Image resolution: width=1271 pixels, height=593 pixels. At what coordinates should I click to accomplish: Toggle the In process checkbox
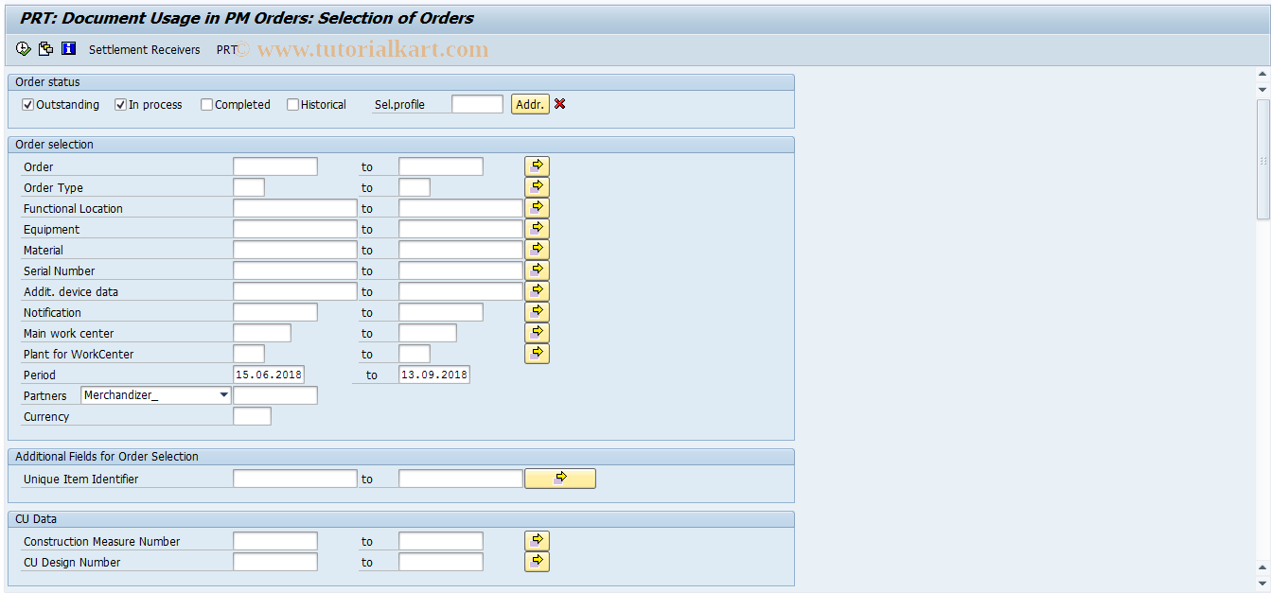pyautogui.click(x=120, y=105)
